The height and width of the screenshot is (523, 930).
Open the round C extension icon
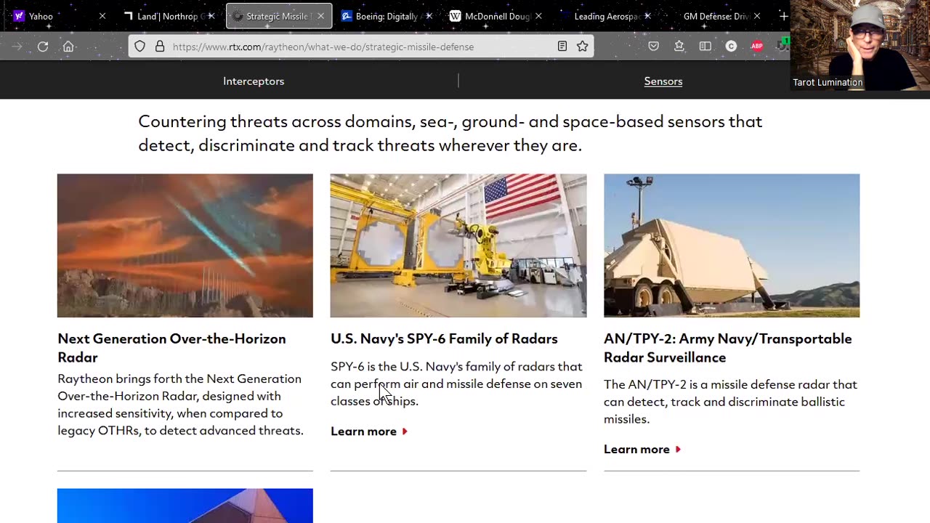tap(731, 46)
